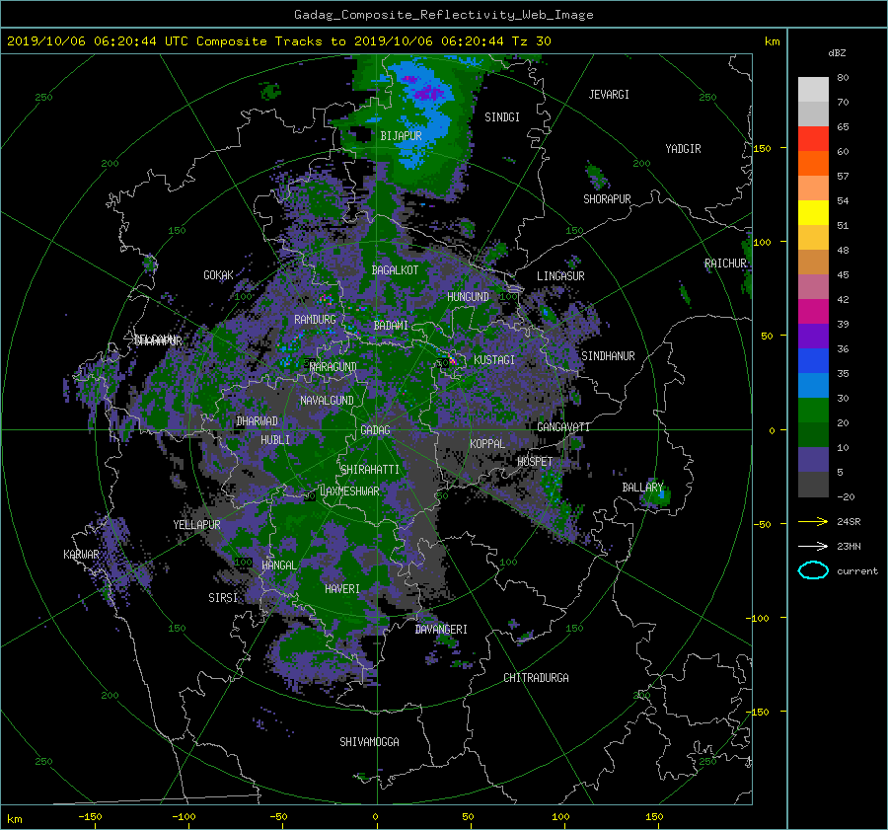
Task: Click the intense echo cell west of Kustagi
Action: [451, 360]
